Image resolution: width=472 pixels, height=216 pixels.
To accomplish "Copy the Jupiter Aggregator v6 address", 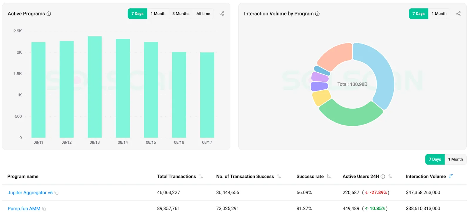I will (x=56, y=192).
